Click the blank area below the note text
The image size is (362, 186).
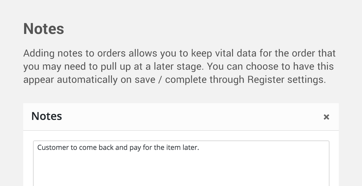[x=181, y=171]
